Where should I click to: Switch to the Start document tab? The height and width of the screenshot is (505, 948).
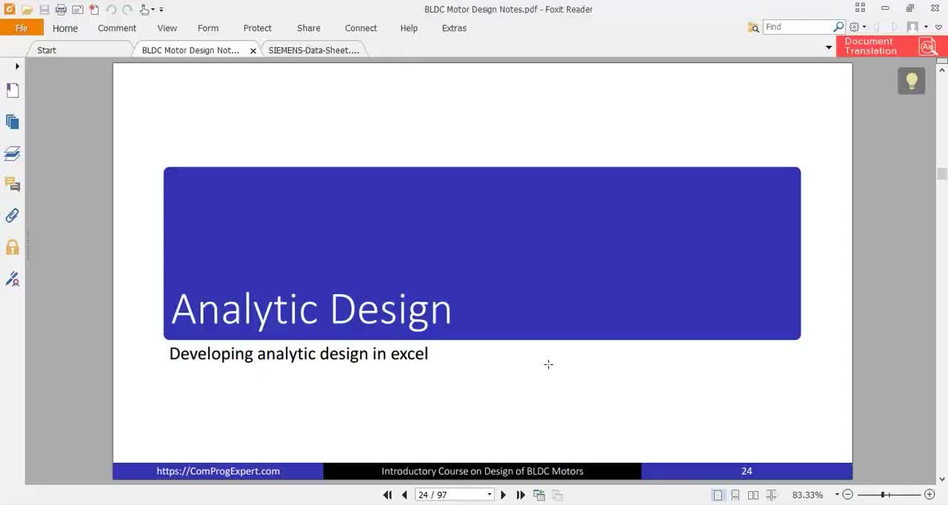click(x=47, y=50)
